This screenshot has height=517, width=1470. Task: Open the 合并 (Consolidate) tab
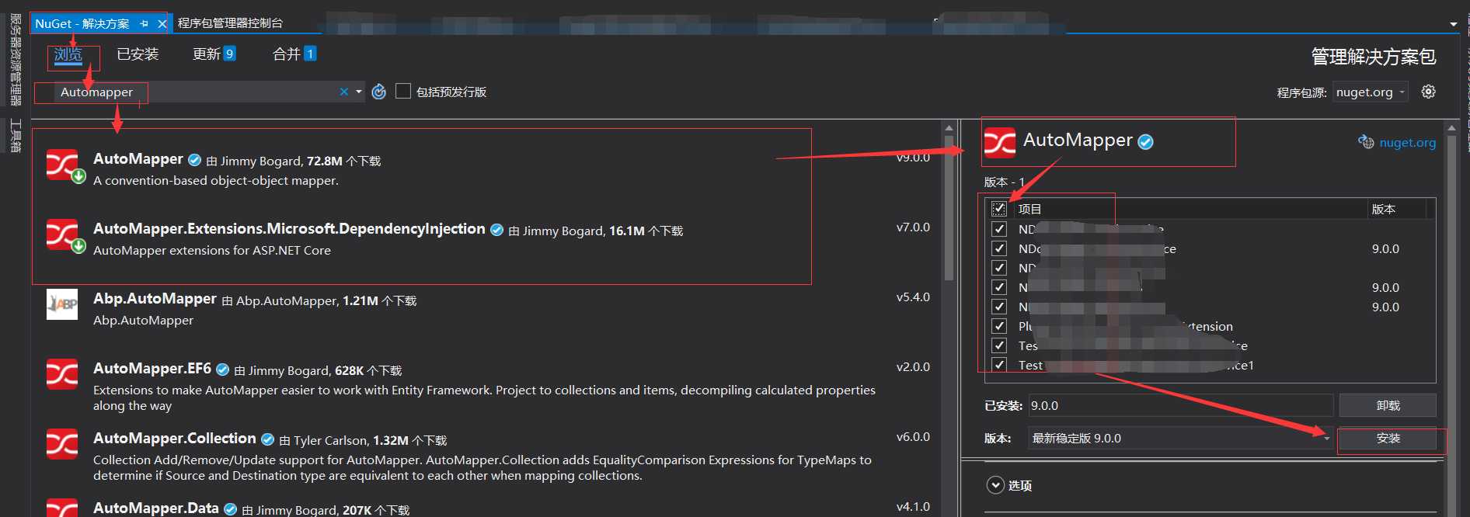(x=294, y=54)
